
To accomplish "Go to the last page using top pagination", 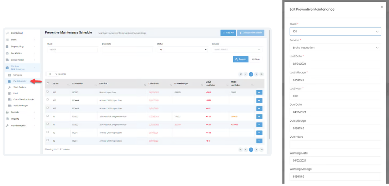I will pos(261,74).
